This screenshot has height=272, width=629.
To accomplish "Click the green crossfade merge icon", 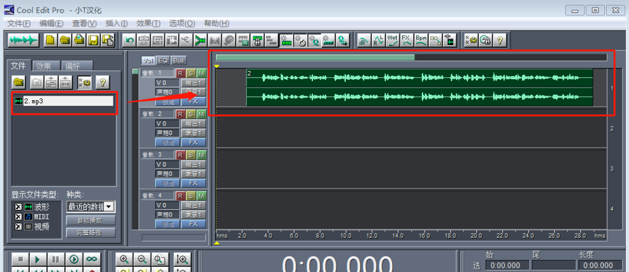I will (x=200, y=40).
